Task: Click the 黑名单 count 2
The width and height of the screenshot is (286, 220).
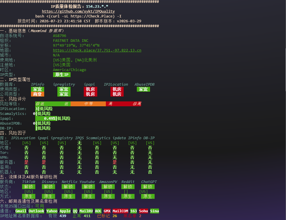Action: (140, 216)
